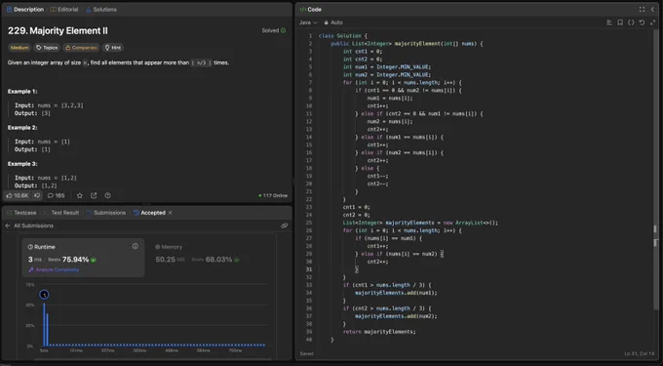Click the Auto editor mode label
The height and width of the screenshot is (366, 663).
pos(336,22)
